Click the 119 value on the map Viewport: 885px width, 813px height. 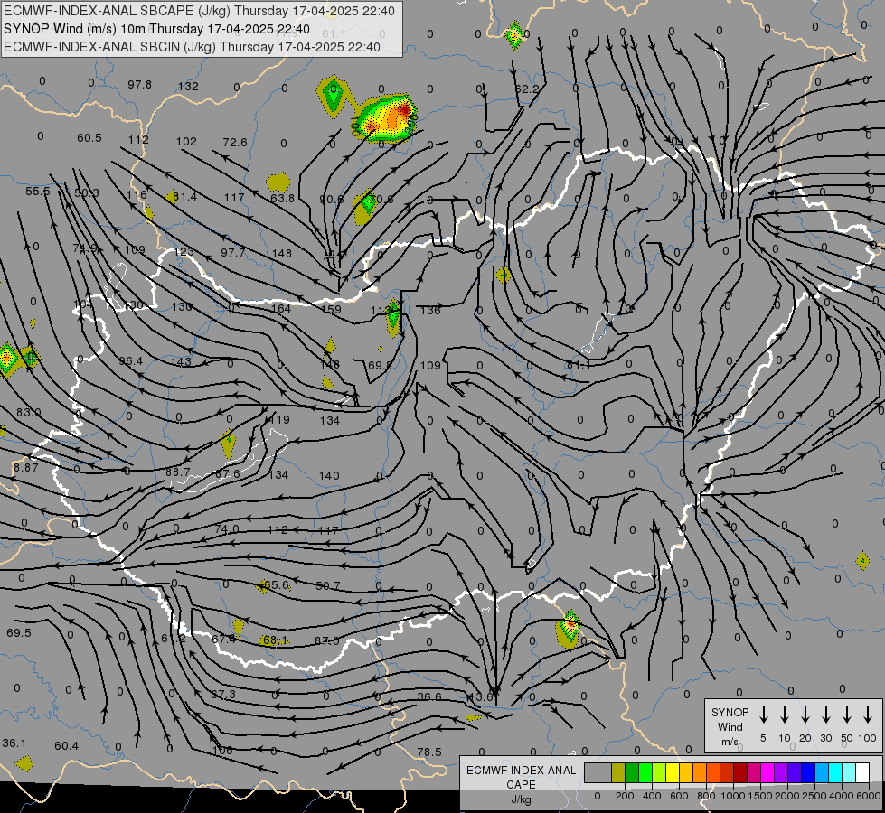[x=280, y=419]
